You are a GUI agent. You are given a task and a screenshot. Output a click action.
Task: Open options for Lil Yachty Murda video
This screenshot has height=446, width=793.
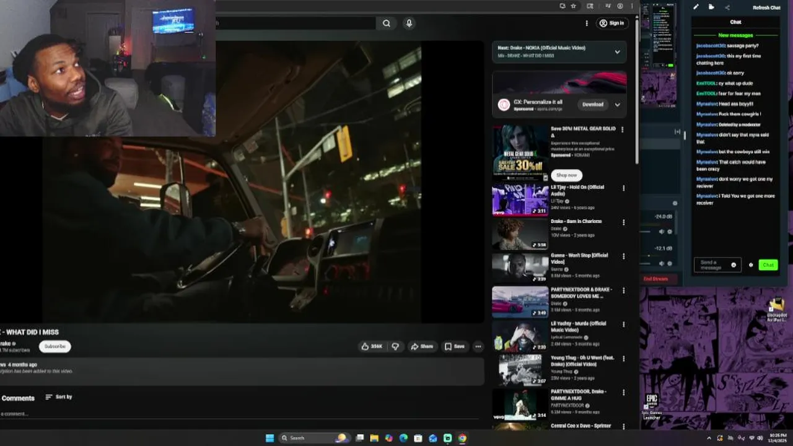[623, 324]
